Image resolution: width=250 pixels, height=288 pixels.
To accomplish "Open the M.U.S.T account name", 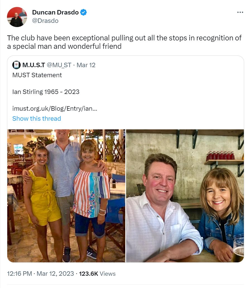I will click(33, 65).
